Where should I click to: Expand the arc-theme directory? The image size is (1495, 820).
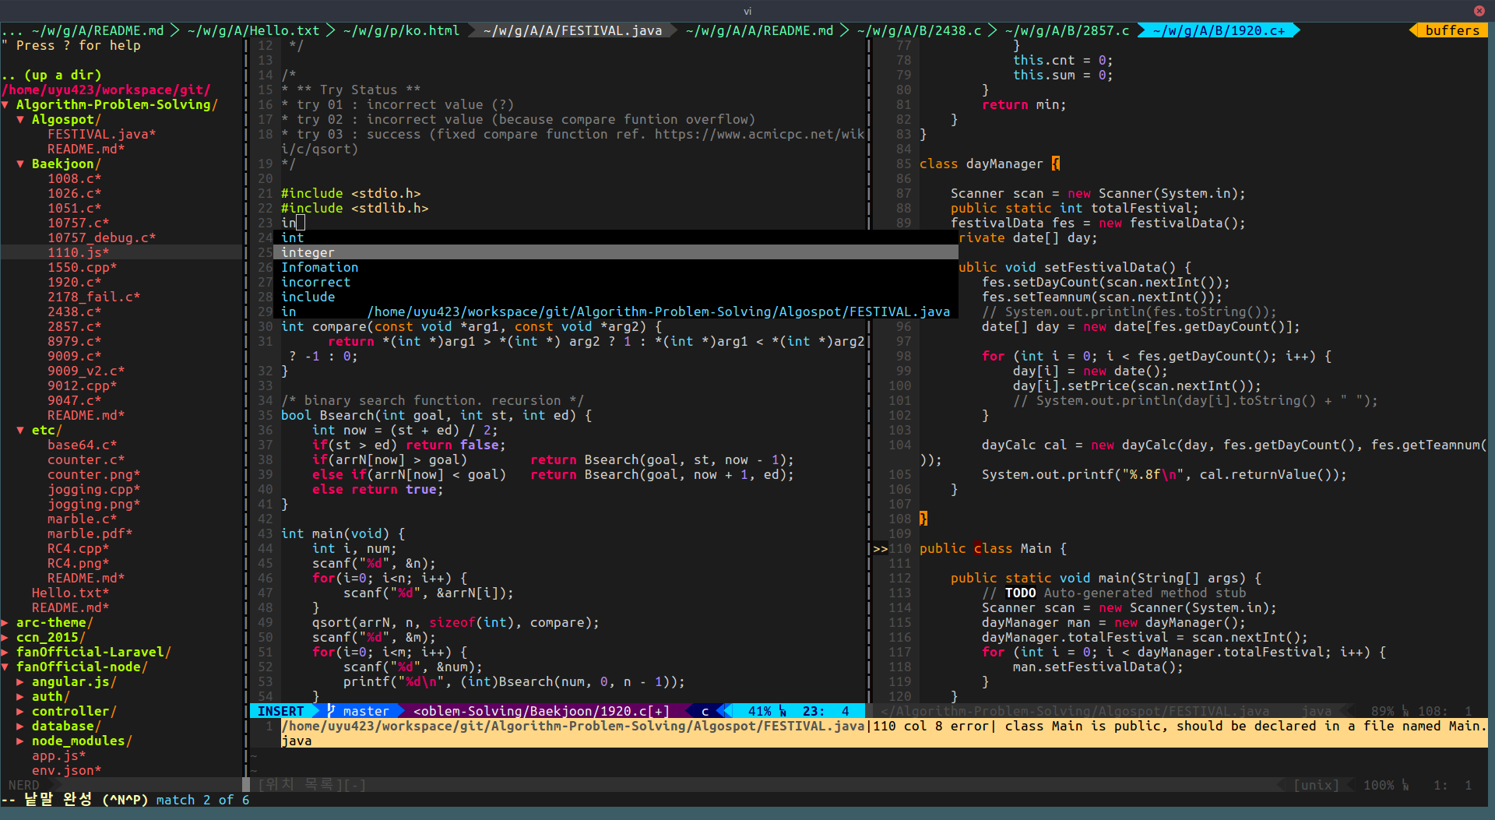5,622
